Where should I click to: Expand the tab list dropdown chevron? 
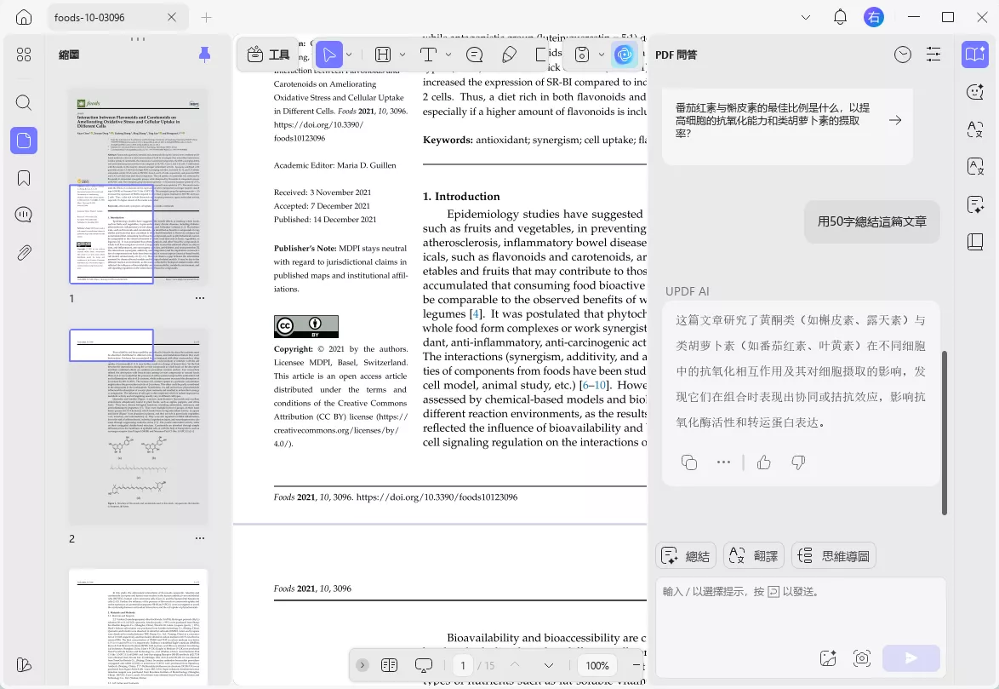(806, 17)
